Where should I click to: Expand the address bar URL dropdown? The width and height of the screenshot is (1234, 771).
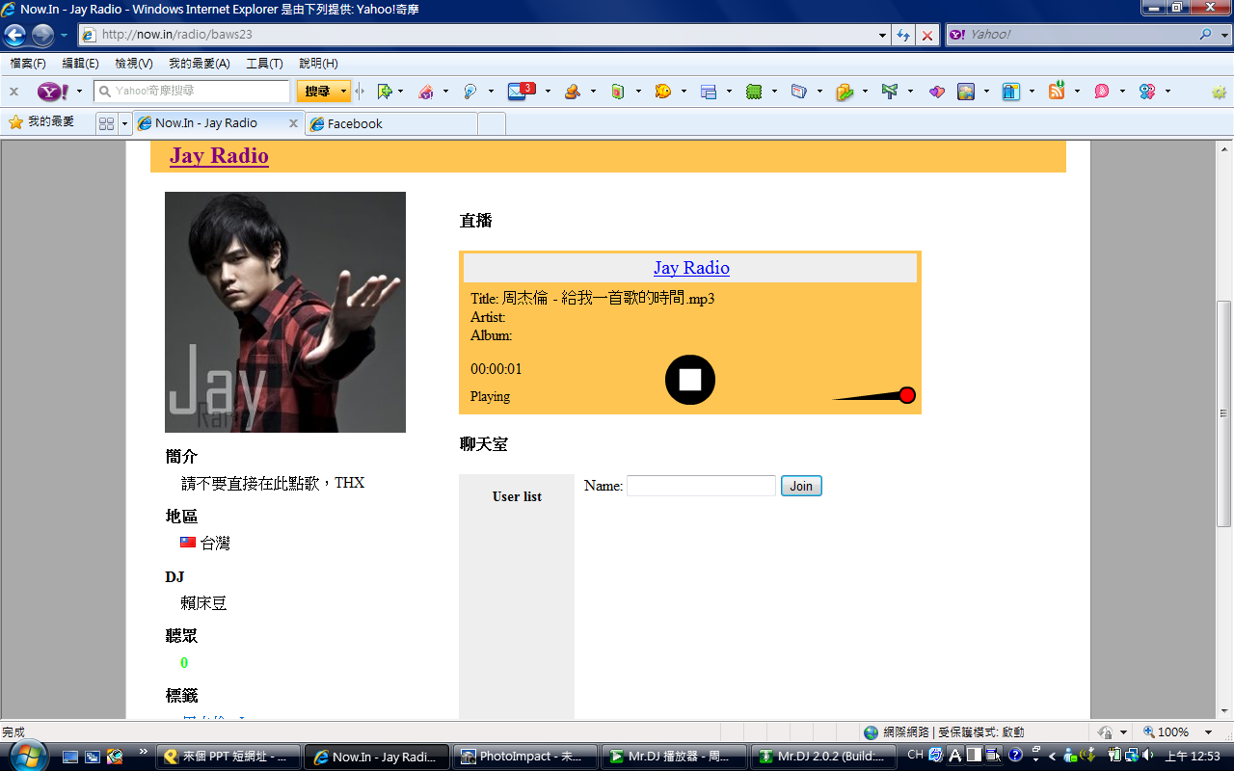[883, 35]
